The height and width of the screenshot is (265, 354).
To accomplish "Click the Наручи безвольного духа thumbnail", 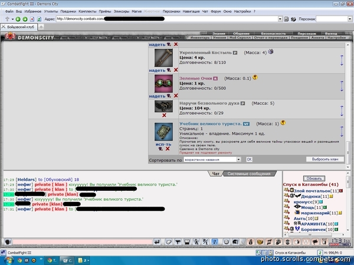I will [163, 107].
